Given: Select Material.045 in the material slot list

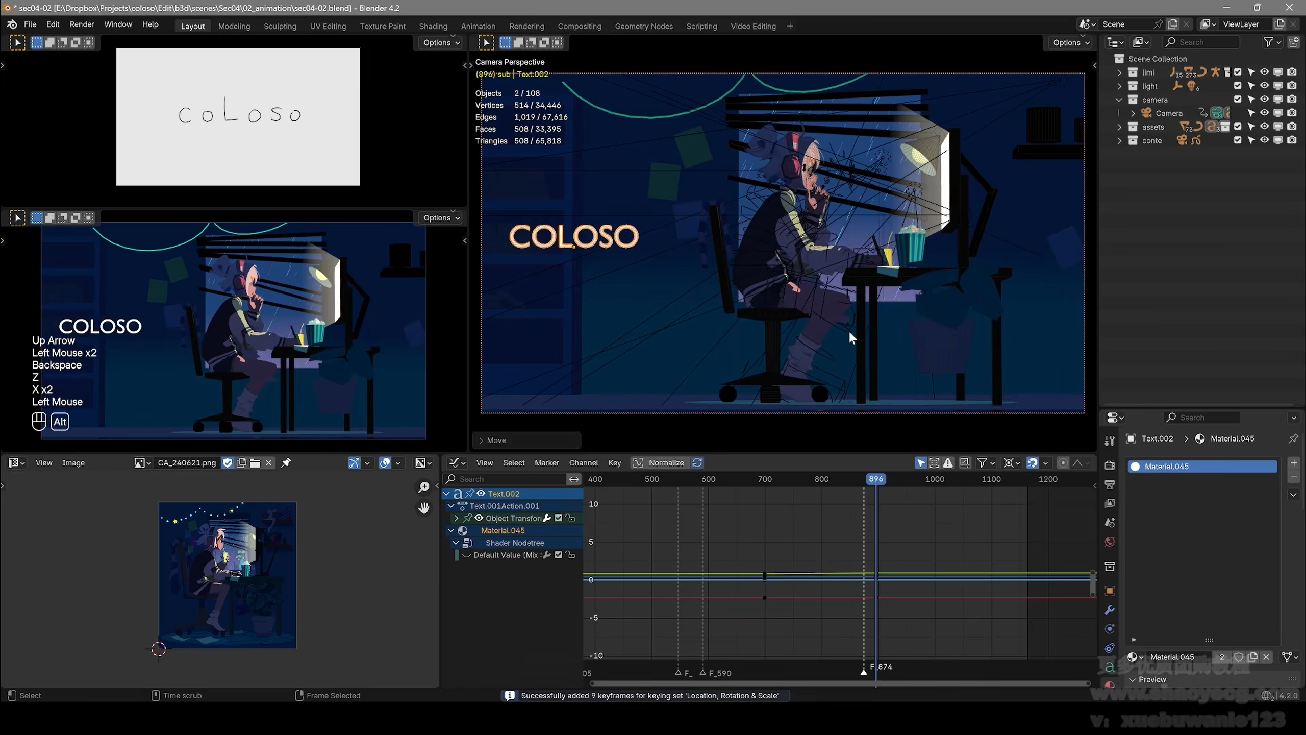Looking at the screenshot, I should pos(1202,467).
